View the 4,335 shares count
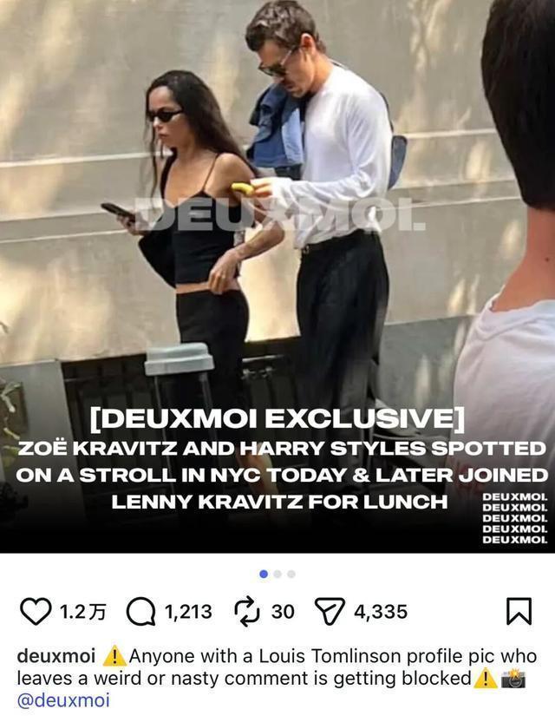This screenshot has width=555, height=716. coord(381,612)
